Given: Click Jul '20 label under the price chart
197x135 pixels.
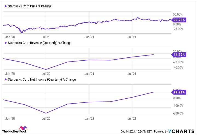Looking at the screenshot, I should click(x=46, y=37).
